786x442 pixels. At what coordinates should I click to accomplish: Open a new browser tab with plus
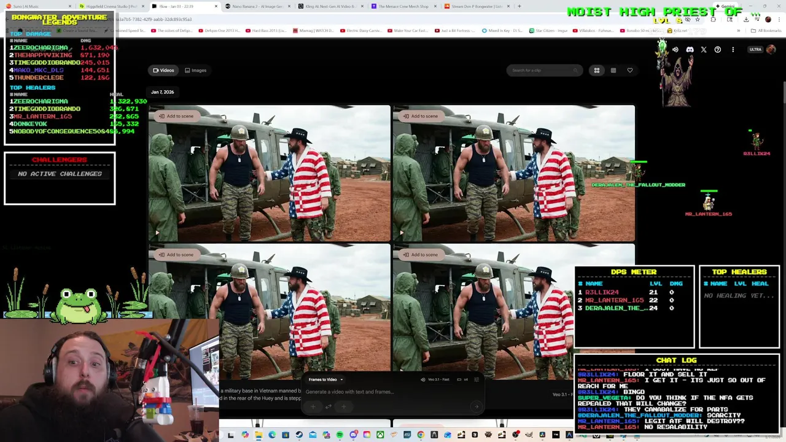[519, 6]
